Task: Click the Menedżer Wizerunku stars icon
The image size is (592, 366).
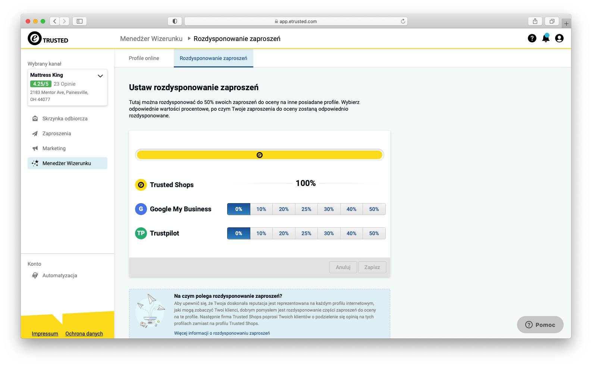Action: coord(35,163)
